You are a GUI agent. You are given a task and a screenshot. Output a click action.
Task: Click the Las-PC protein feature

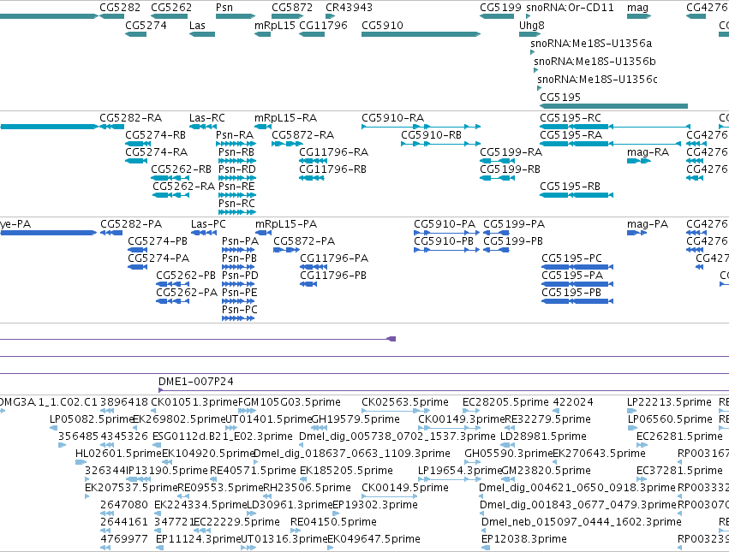(x=204, y=232)
